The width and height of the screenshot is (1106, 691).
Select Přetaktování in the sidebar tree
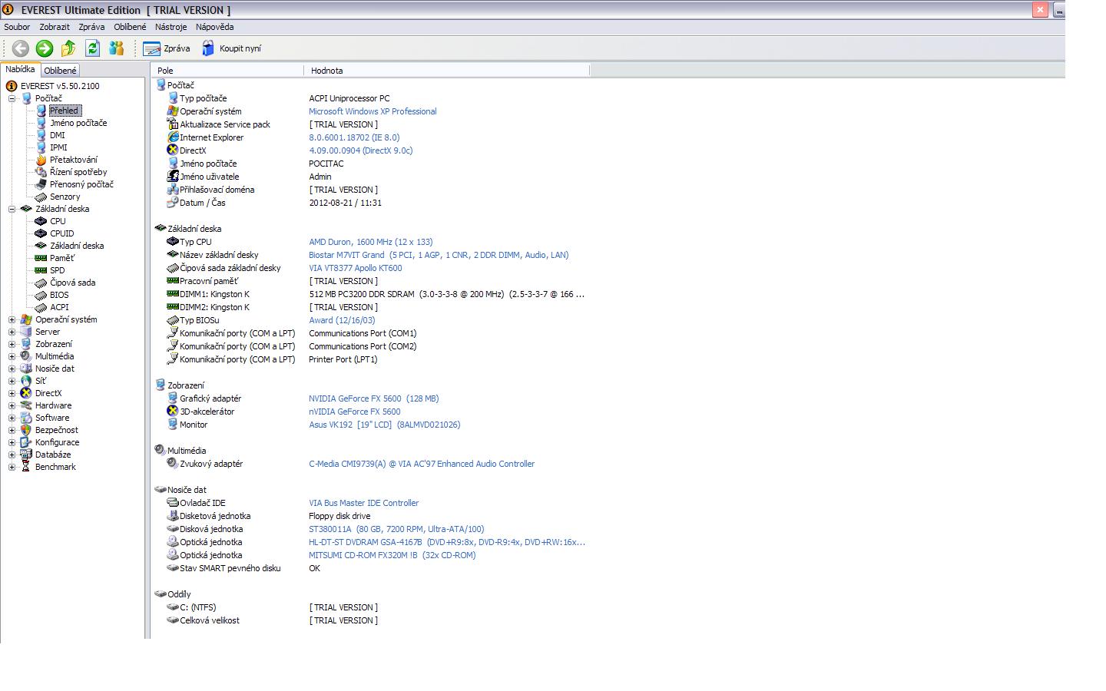[x=73, y=160]
